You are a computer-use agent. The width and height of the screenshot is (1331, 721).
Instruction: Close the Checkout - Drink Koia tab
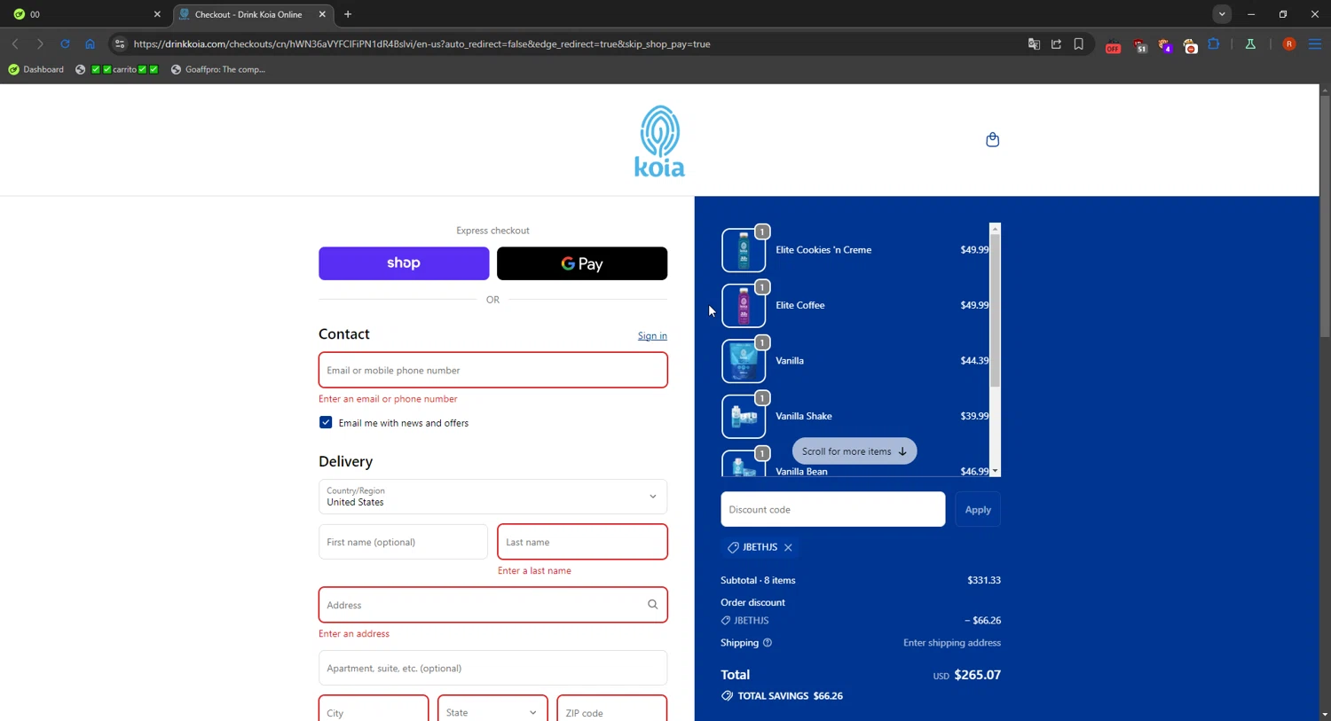pos(322,14)
